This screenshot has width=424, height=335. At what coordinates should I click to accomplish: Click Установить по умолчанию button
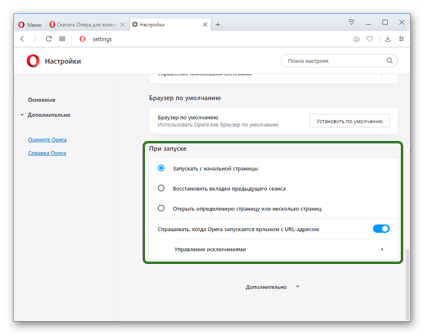pos(349,121)
